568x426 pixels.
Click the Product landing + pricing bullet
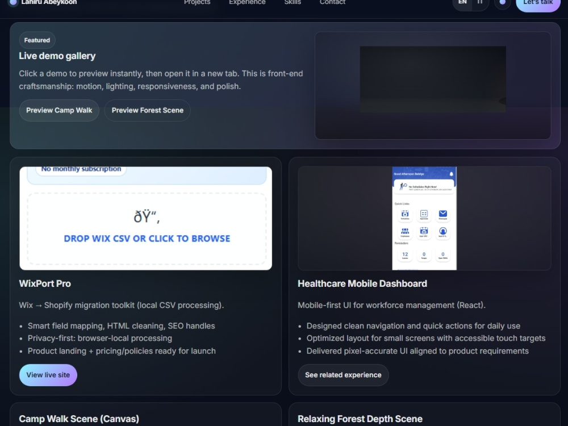pyautogui.click(x=122, y=351)
